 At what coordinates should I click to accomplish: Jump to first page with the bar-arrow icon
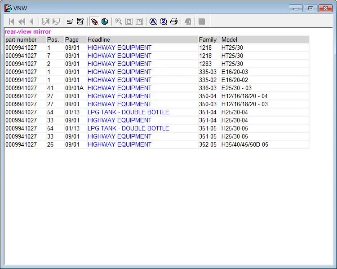point(11,22)
